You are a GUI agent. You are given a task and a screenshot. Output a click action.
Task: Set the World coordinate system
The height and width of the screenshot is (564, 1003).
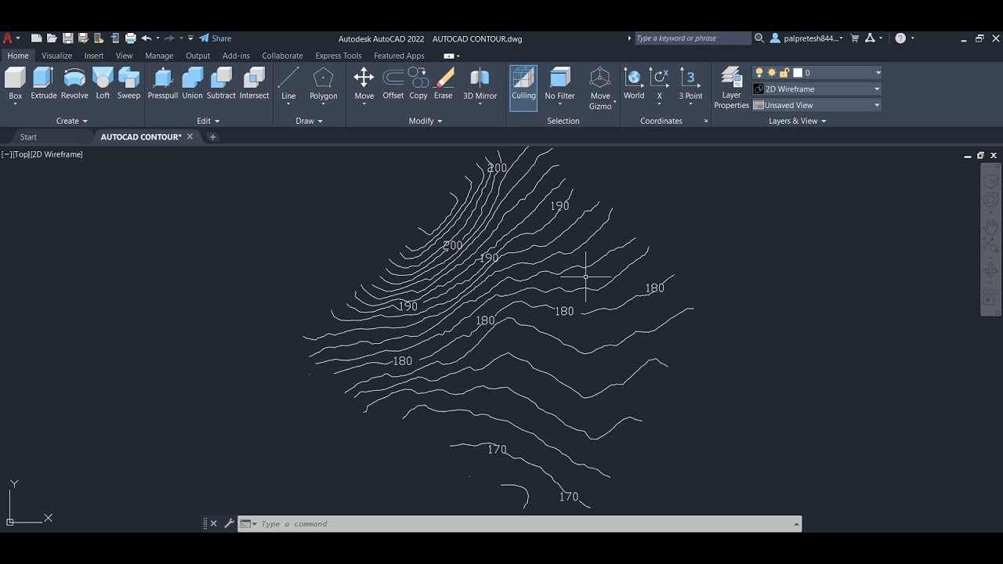[634, 85]
